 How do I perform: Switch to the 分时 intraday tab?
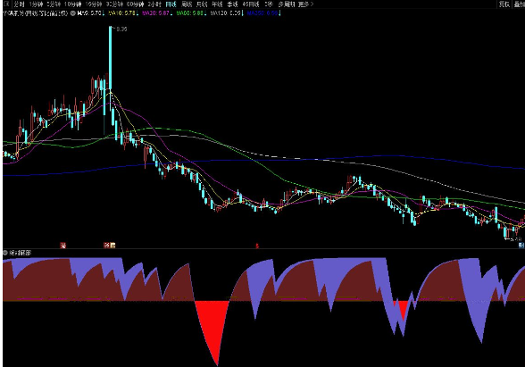point(19,4)
